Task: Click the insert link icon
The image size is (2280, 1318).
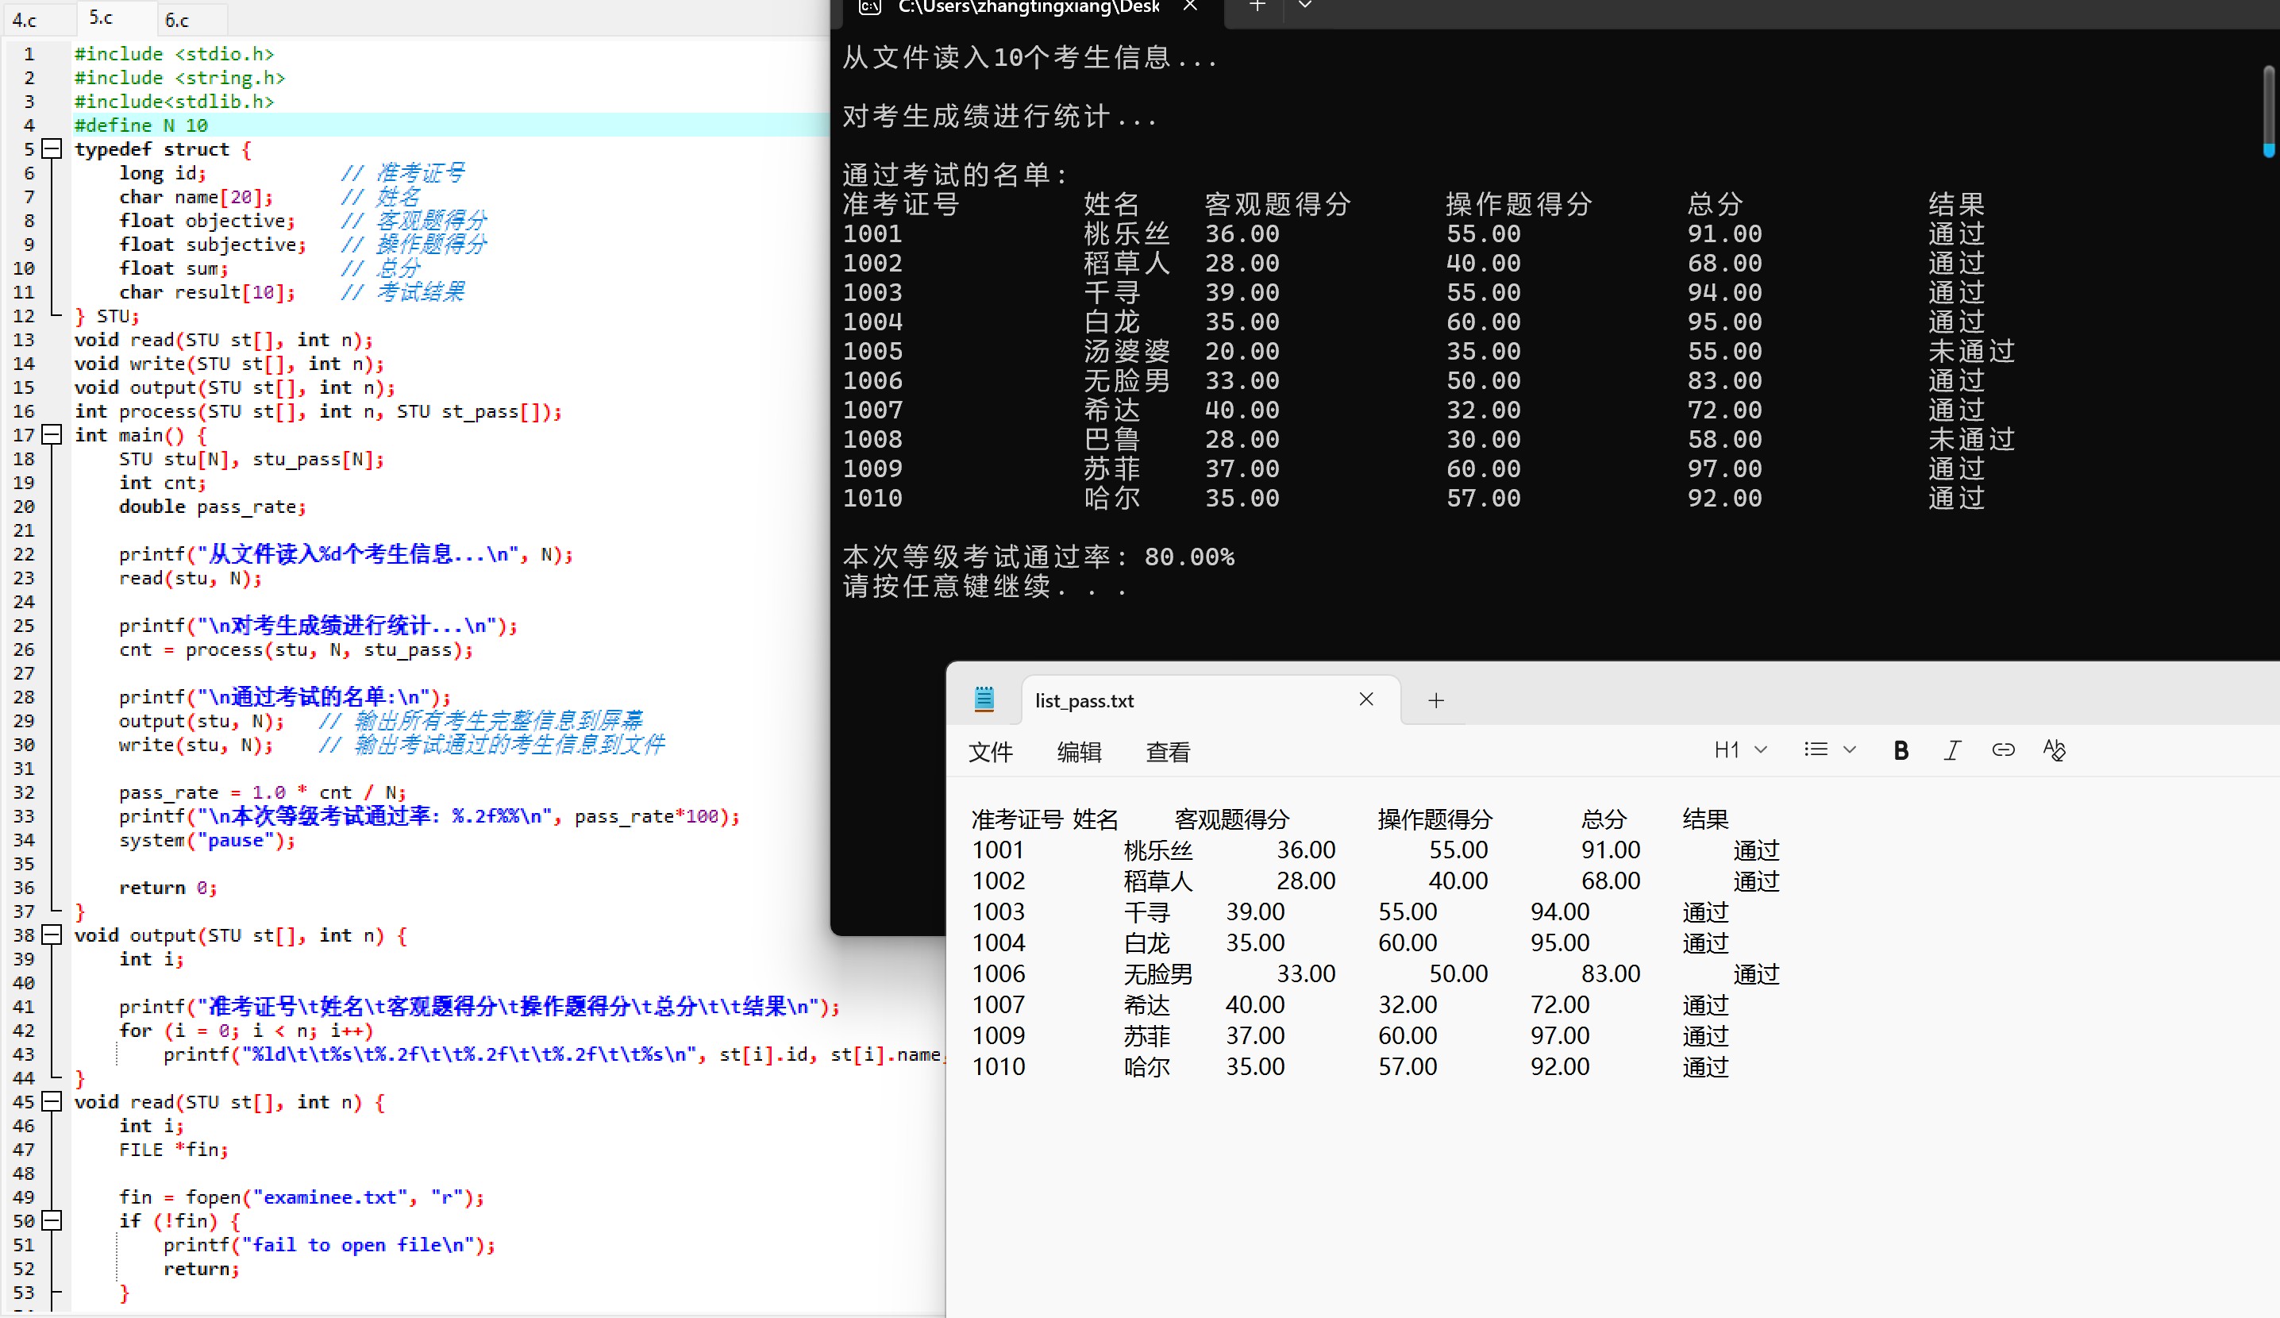Action: 2002,750
